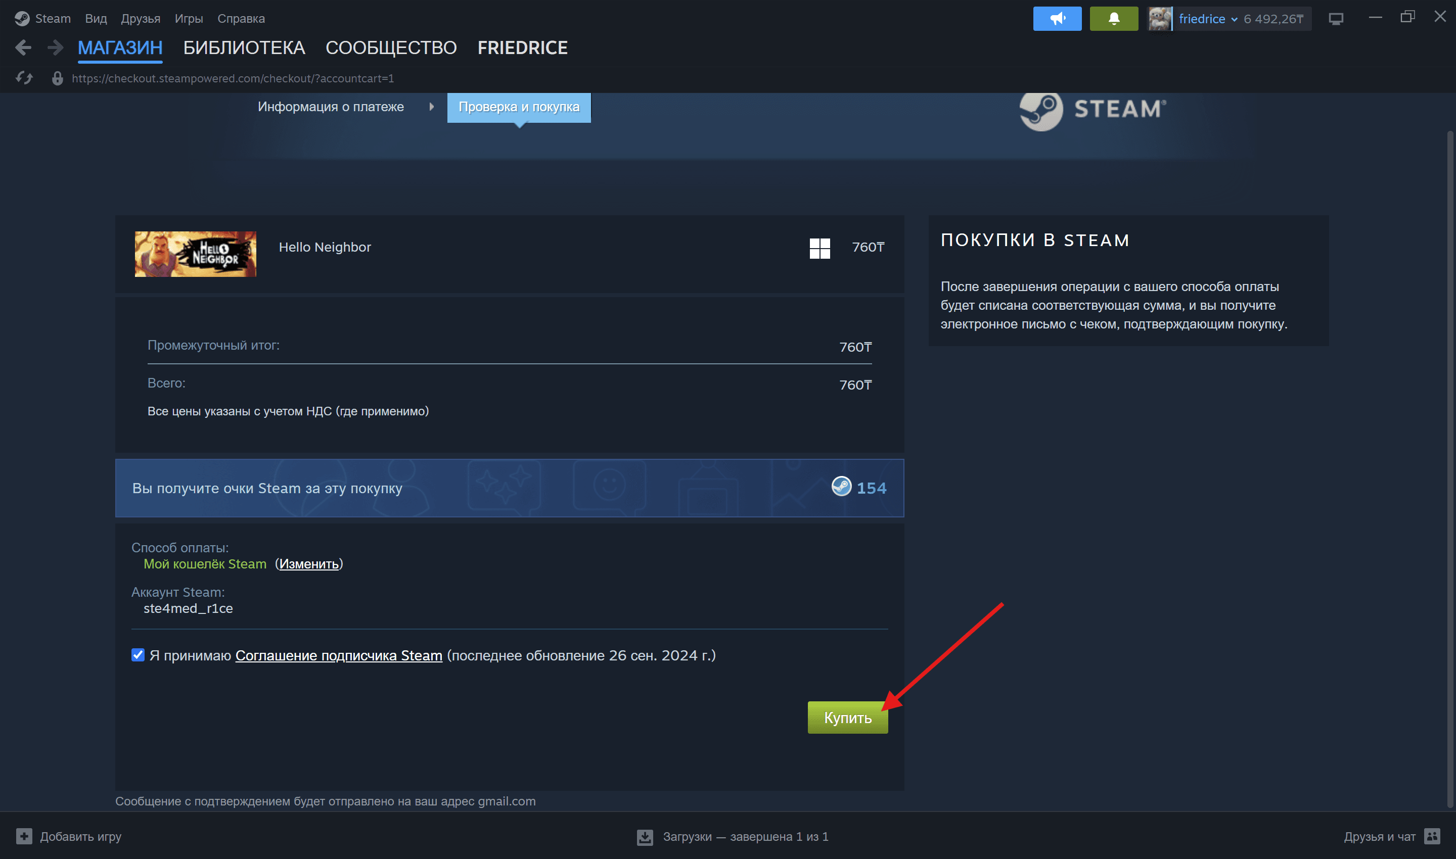Click the account name ste4med_r1ce
The width and height of the screenshot is (1456, 859).
[x=188, y=608]
